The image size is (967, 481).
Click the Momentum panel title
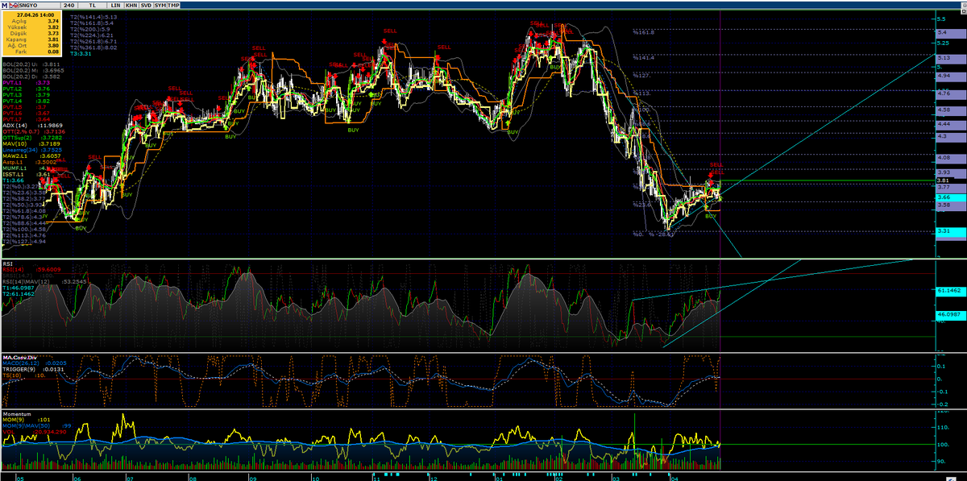click(17, 413)
